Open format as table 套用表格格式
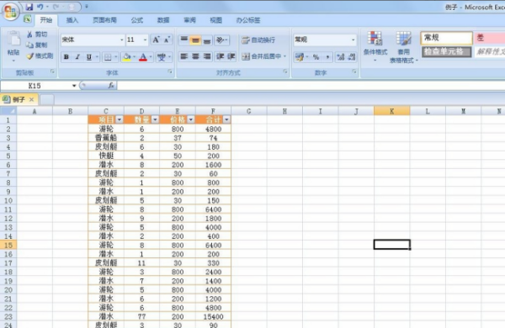Screen dimensions: 505x328 point(403,47)
